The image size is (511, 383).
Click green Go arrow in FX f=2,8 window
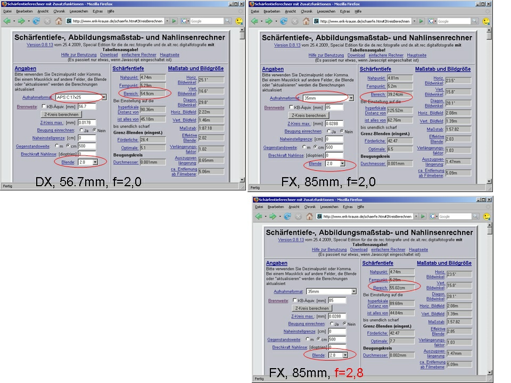(x=423, y=217)
